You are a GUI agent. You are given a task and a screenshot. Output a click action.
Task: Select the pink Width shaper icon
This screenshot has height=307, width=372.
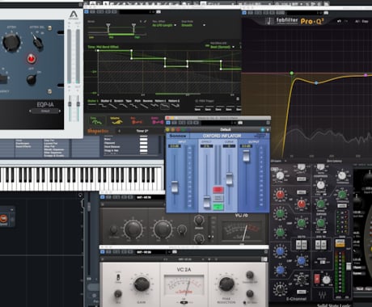click(x=157, y=121)
